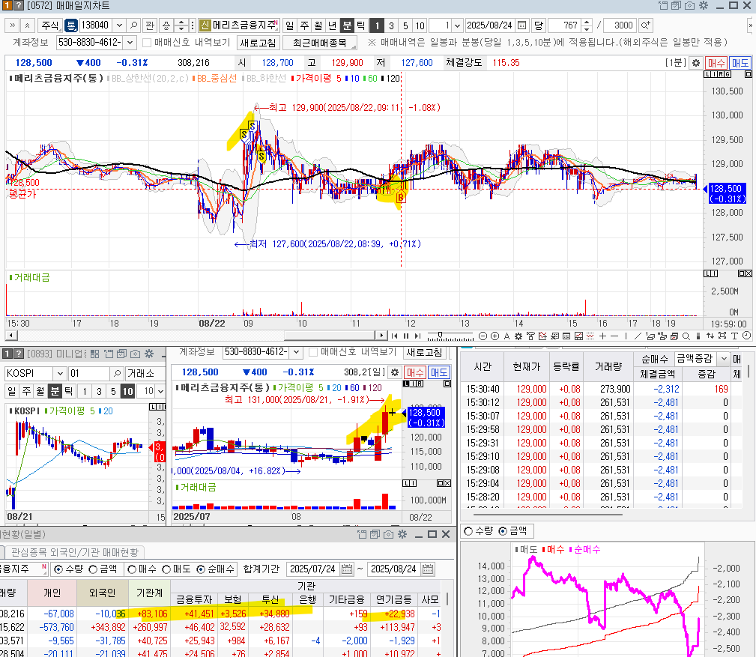Click the 통 integrated market badge icon
The width and height of the screenshot is (756, 657).
click(71, 25)
